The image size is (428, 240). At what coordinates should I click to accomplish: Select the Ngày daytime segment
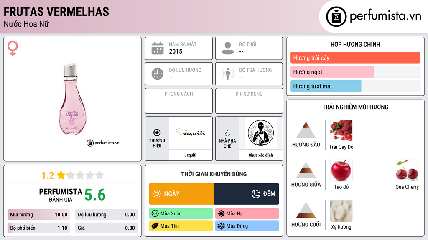(x=181, y=194)
